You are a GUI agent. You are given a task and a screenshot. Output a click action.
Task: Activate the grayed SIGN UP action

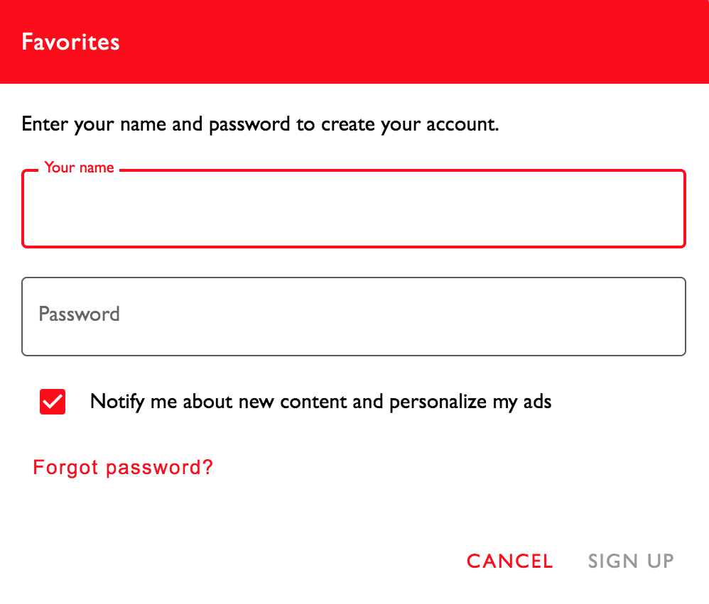[629, 561]
